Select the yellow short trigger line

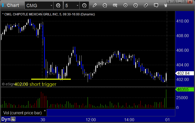tap(51, 79)
